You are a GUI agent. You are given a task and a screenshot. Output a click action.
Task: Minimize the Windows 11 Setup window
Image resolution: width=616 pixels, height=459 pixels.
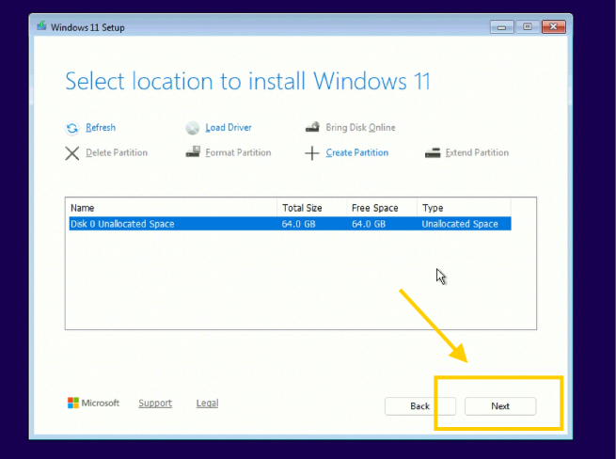coord(501,27)
